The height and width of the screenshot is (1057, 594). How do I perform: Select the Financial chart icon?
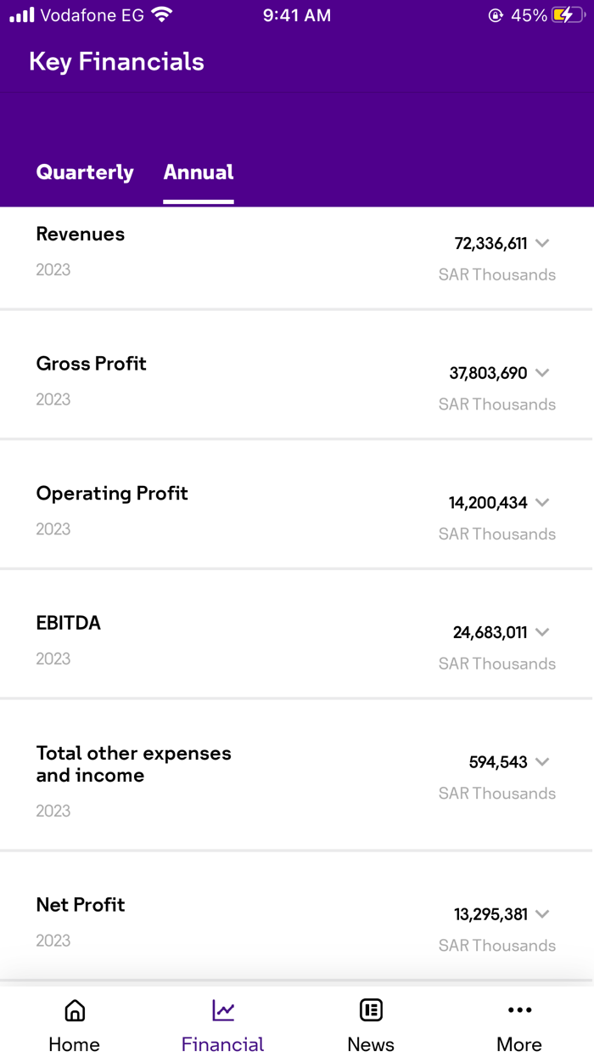222,1010
